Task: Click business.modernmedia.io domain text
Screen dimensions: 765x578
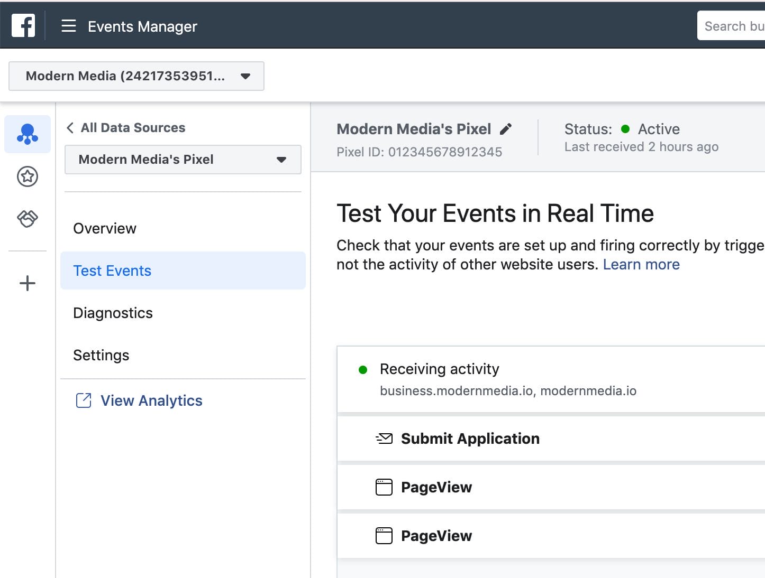Action: pos(458,391)
